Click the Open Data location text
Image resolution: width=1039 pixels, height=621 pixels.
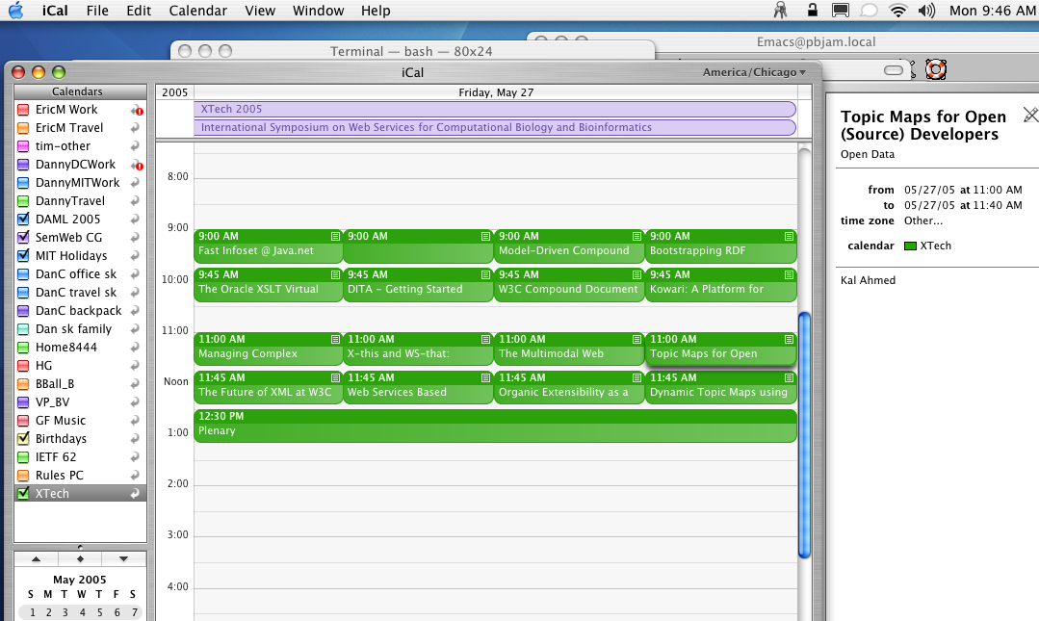pyautogui.click(x=868, y=154)
